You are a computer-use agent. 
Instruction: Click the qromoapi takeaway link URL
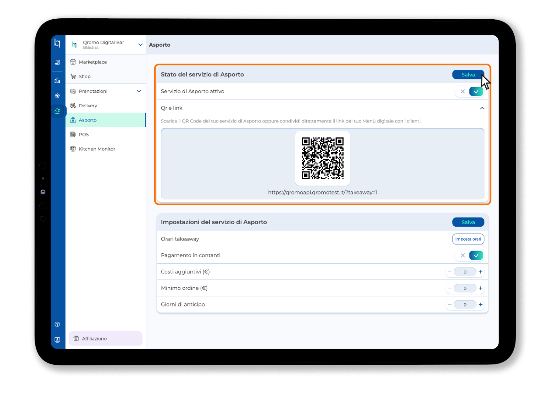(323, 192)
